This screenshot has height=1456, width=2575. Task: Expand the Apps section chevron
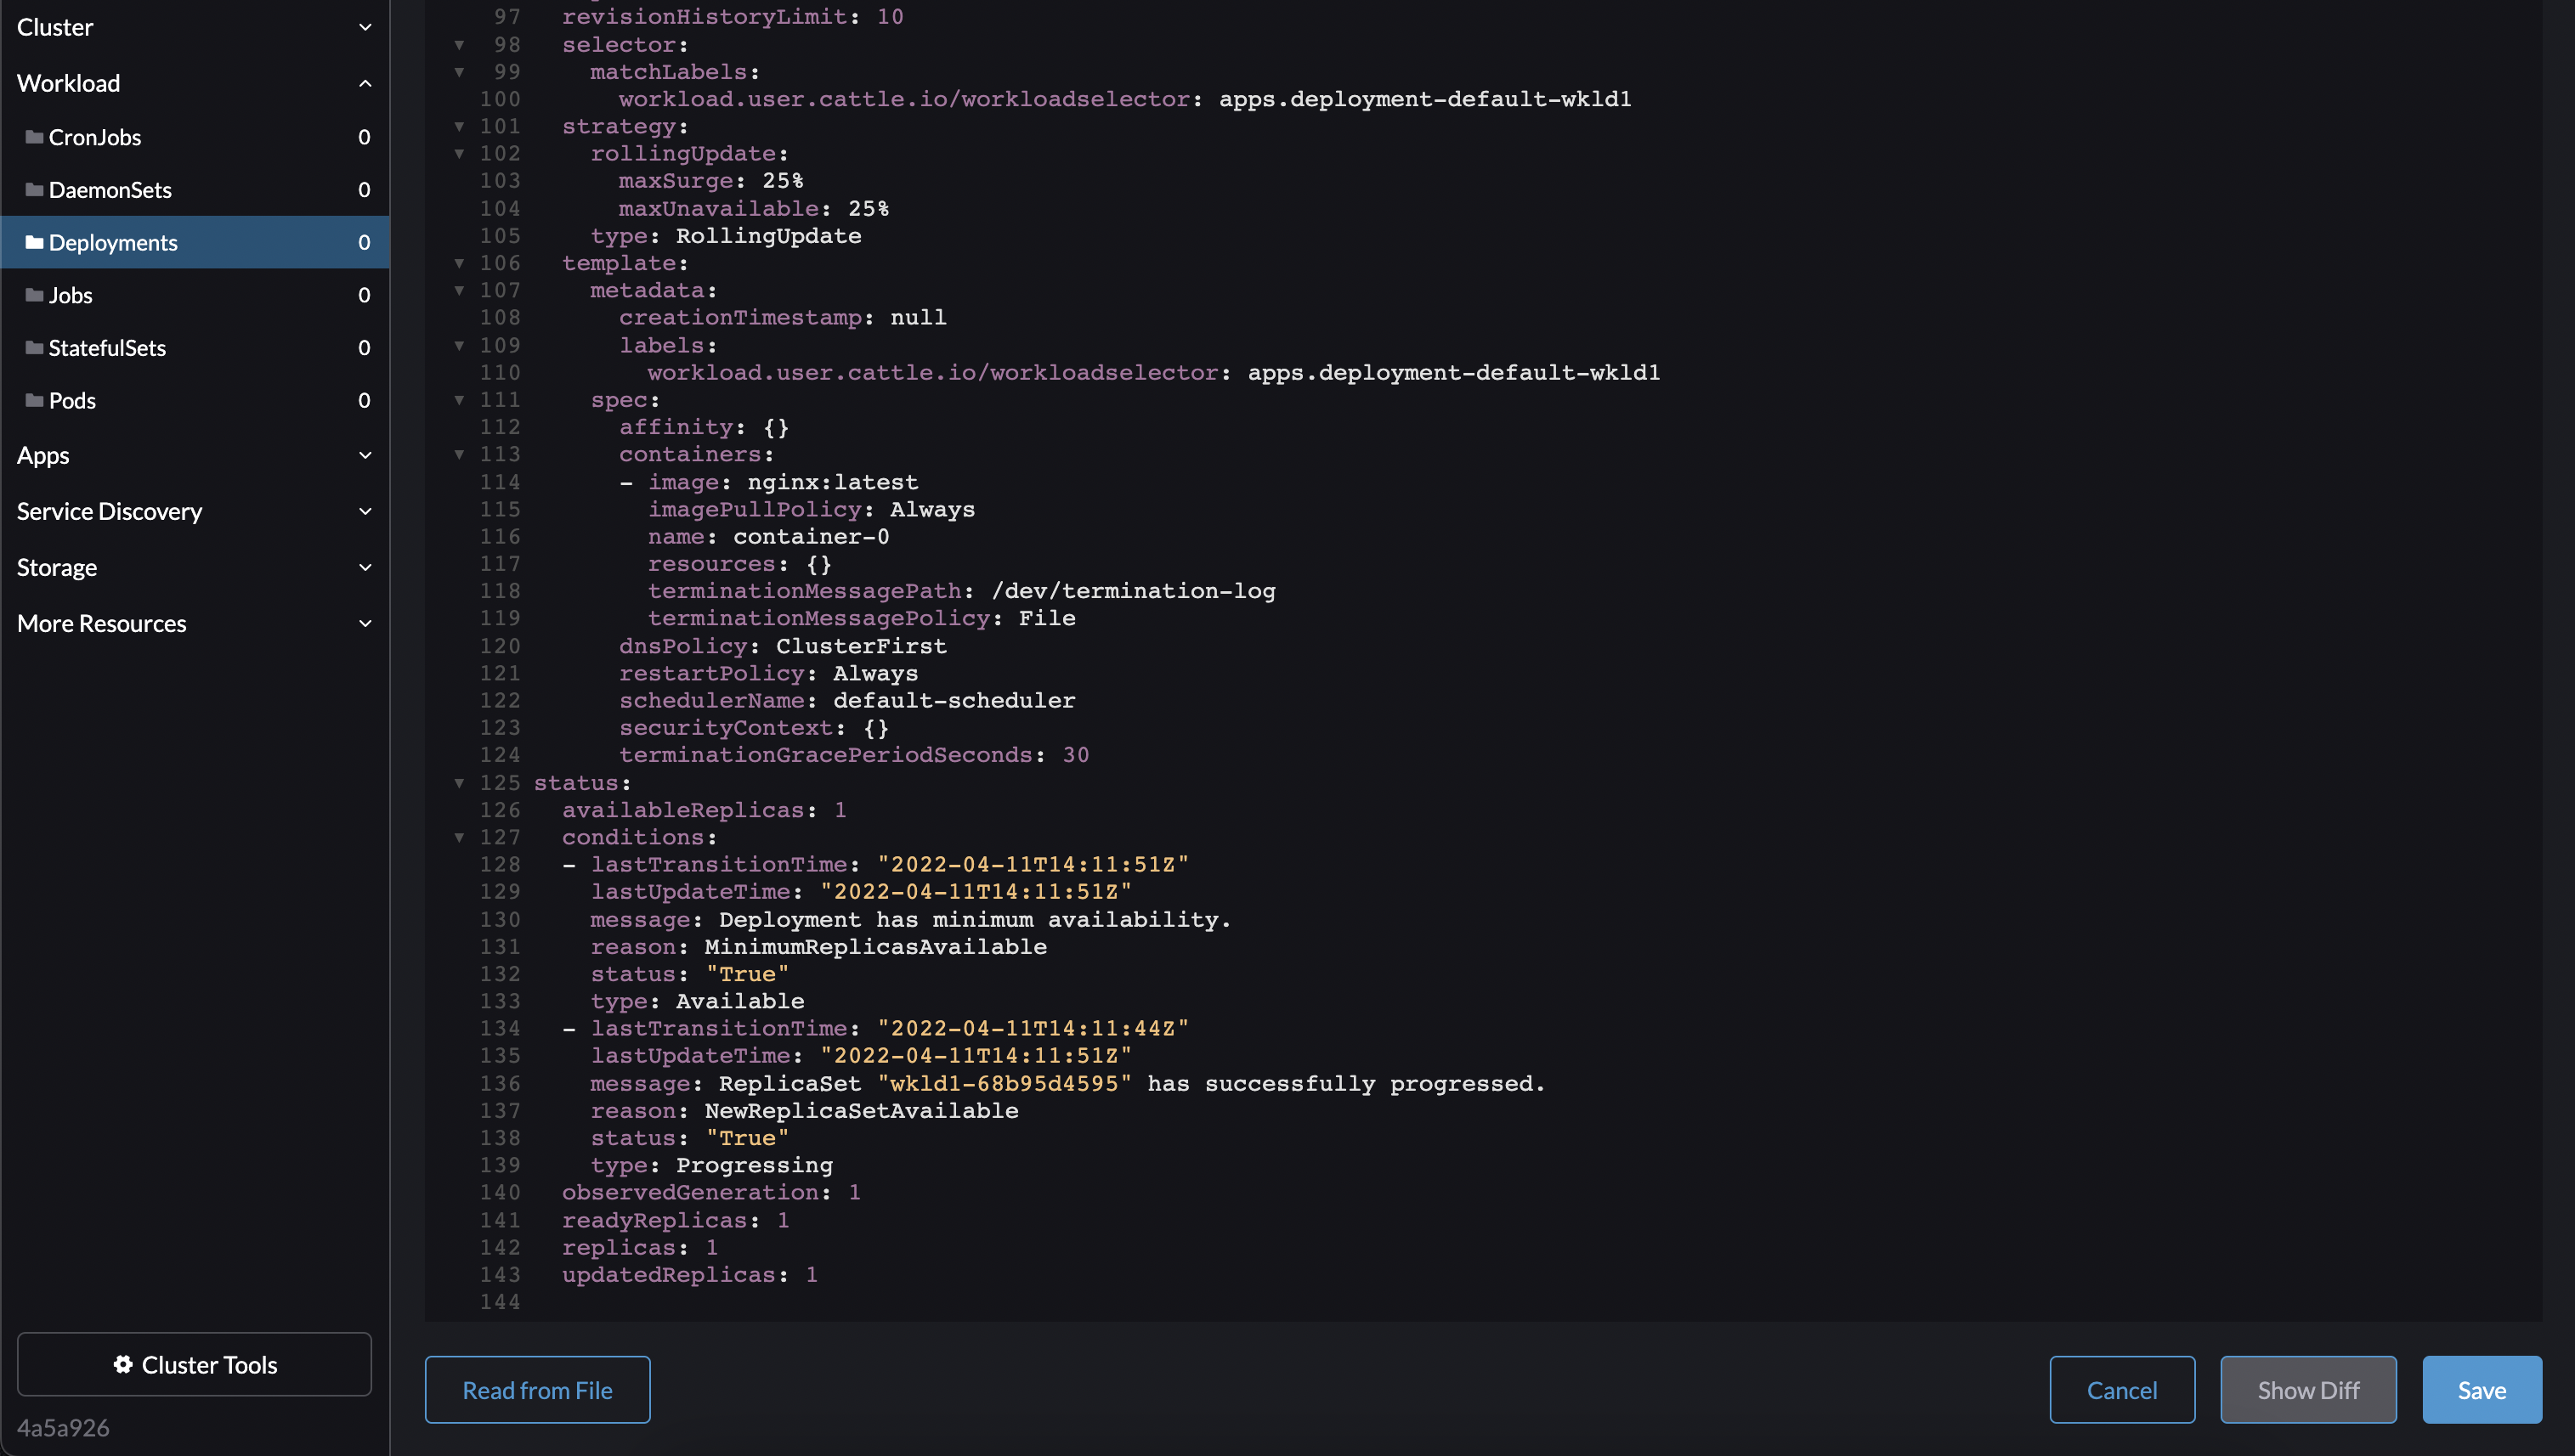click(365, 455)
